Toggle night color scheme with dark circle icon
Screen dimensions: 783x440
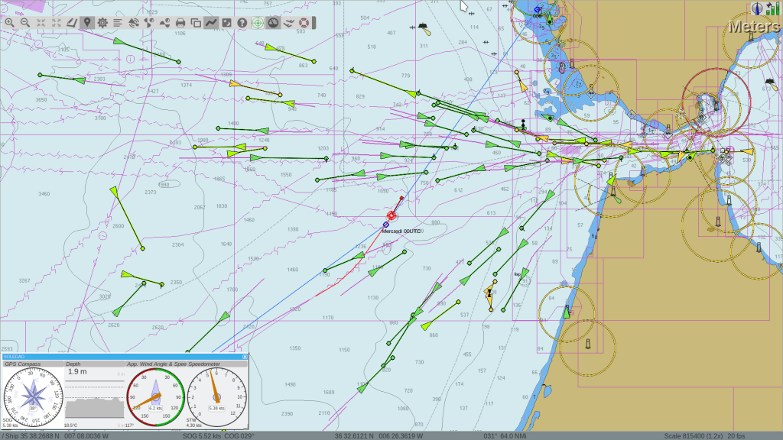click(x=272, y=22)
